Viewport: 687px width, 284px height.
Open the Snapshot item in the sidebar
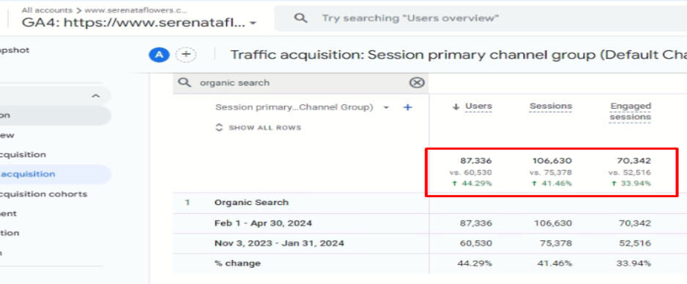[x=15, y=50]
